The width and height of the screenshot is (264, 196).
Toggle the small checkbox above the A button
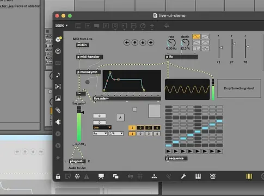click(135, 109)
